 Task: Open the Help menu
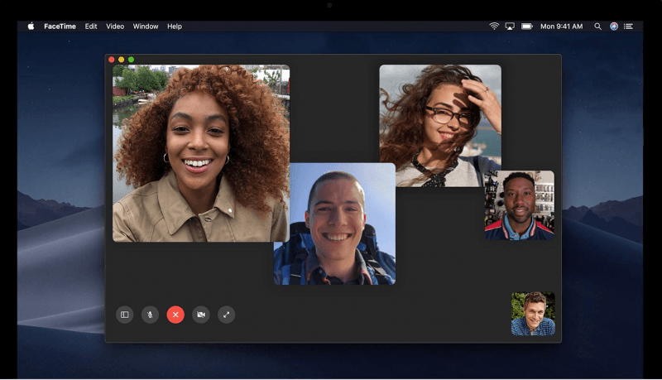click(x=175, y=26)
